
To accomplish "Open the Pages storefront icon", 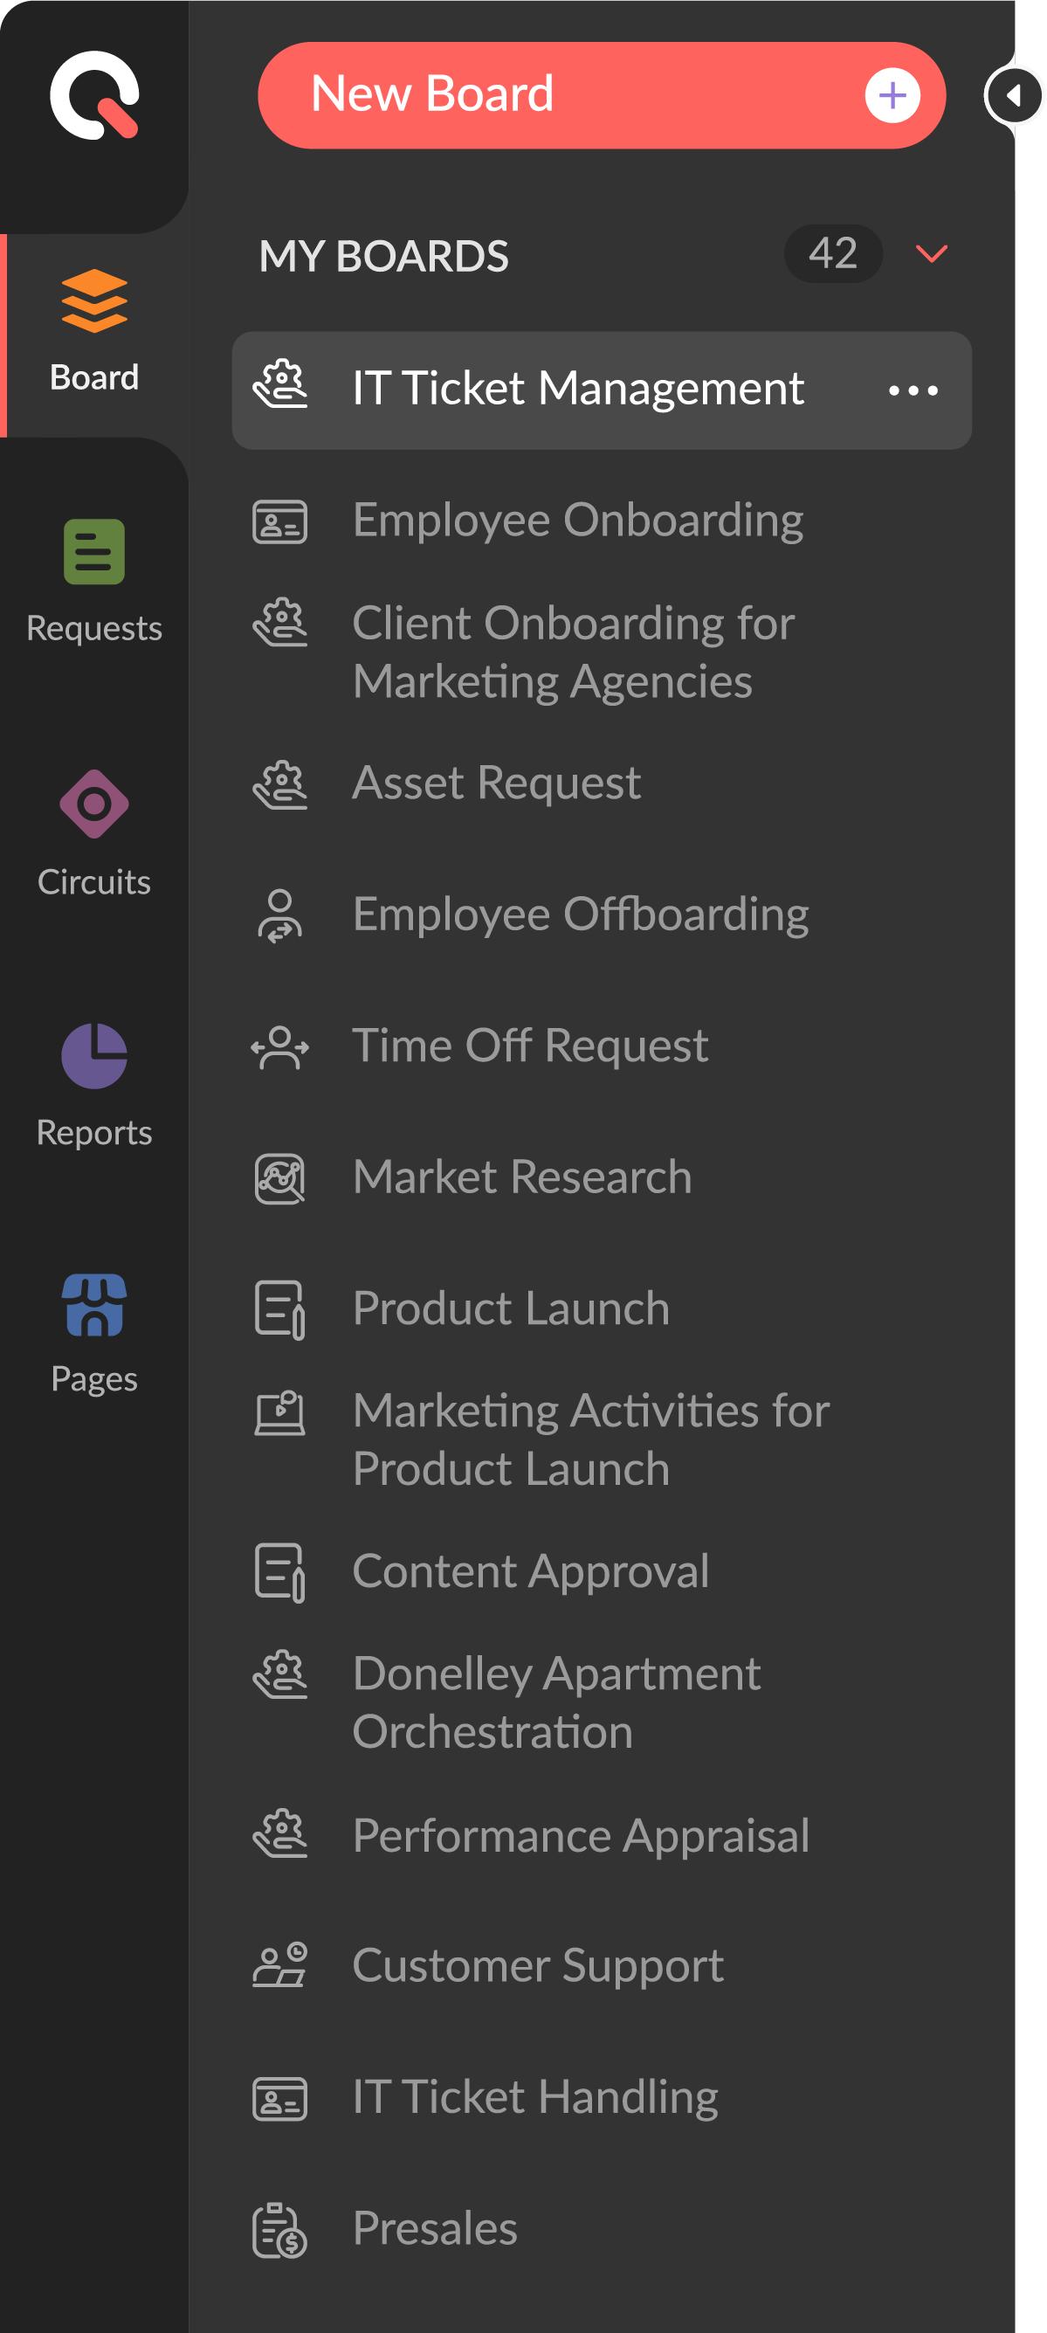I will 94,1305.
